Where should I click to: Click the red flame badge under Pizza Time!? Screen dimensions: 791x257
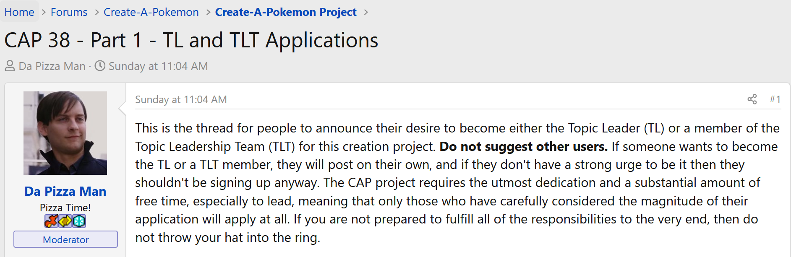(x=51, y=221)
